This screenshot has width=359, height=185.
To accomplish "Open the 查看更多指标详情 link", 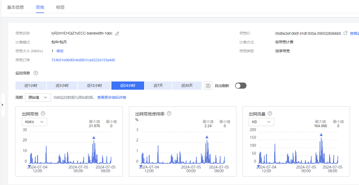I will pos(111,97).
